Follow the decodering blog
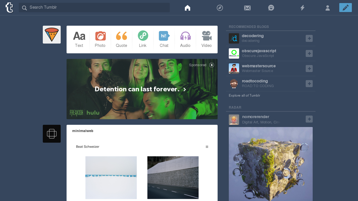The image size is (358, 201). 309,38
